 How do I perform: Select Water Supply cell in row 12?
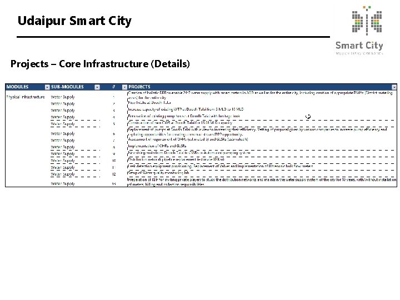coord(63,174)
